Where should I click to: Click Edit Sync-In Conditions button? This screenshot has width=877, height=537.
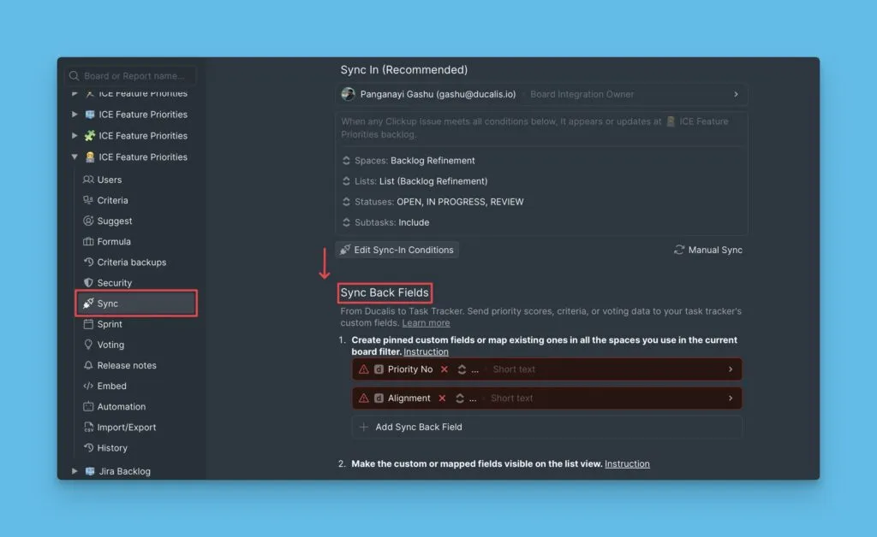point(397,250)
